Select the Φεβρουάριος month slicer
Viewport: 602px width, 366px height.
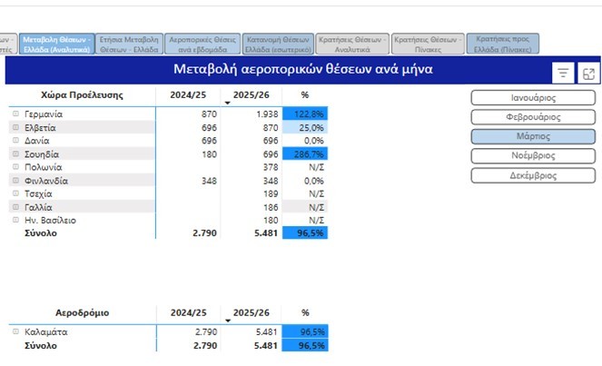(532, 117)
